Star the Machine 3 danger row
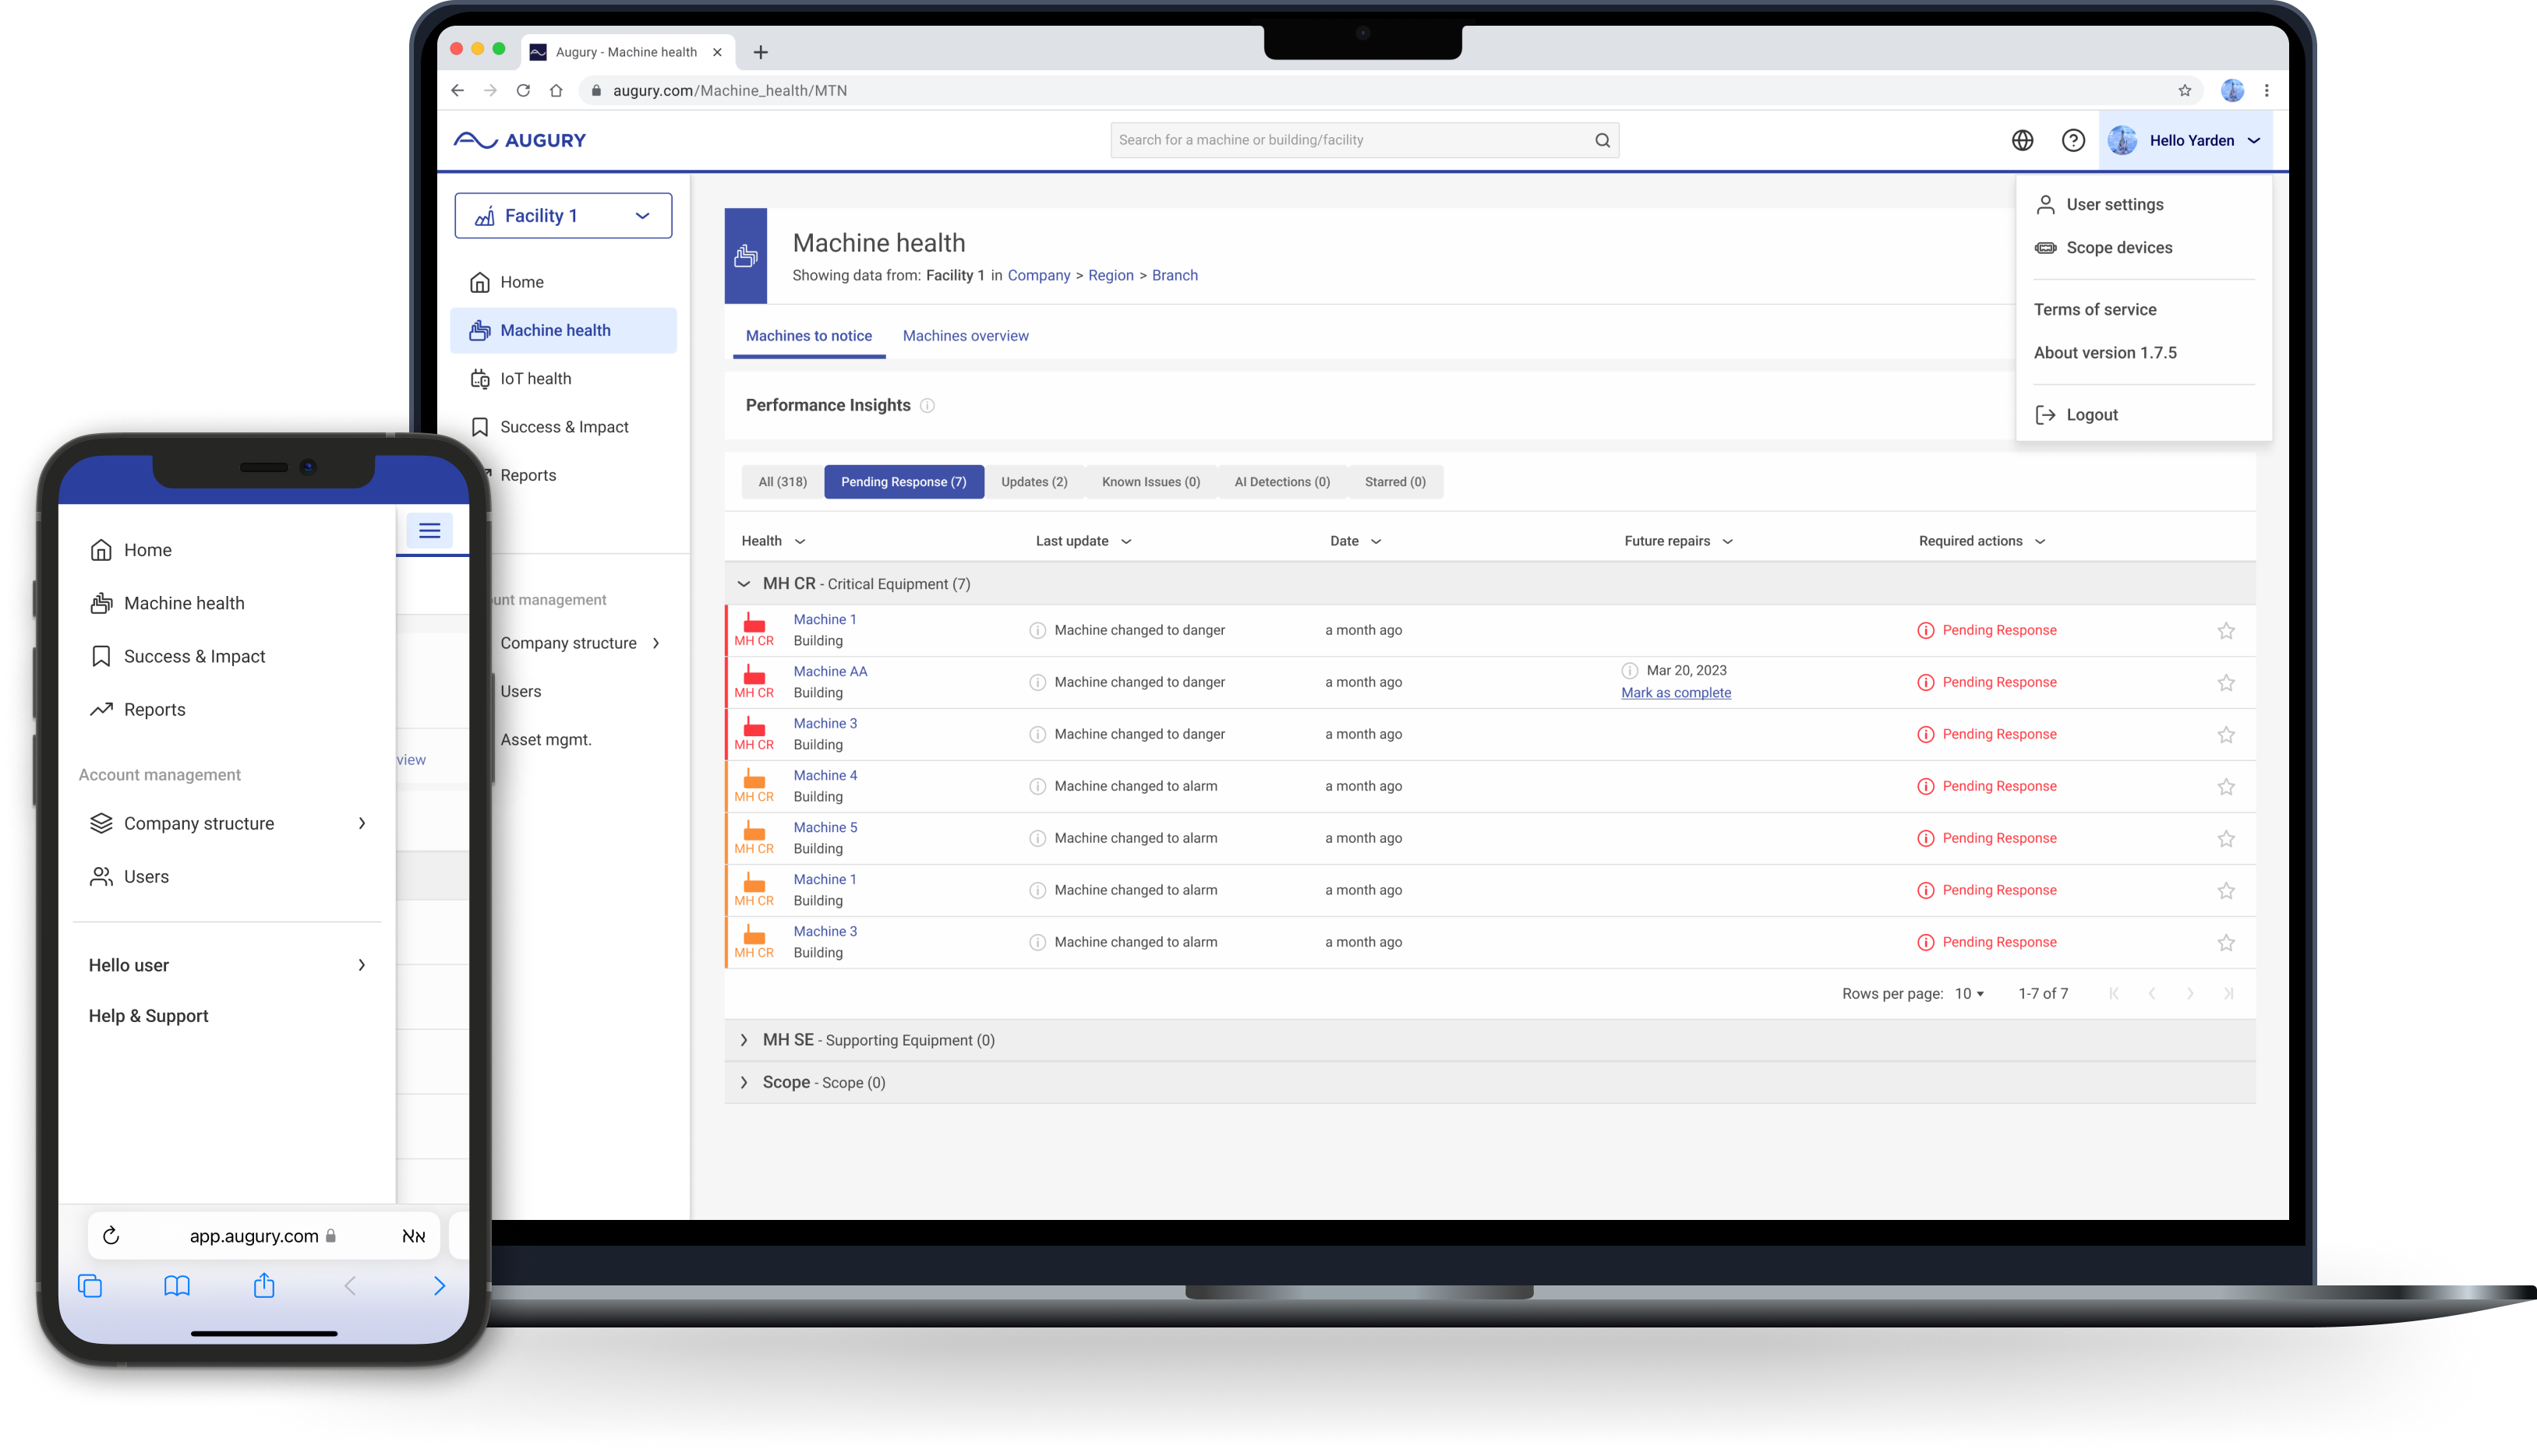 pos(2226,734)
